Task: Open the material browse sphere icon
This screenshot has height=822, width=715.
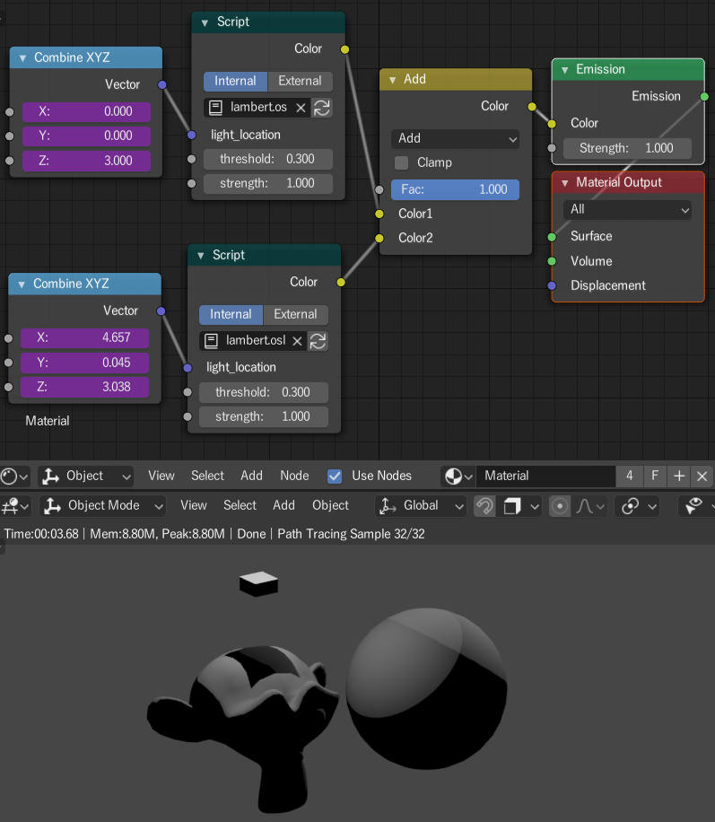Action: [x=458, y=476]
